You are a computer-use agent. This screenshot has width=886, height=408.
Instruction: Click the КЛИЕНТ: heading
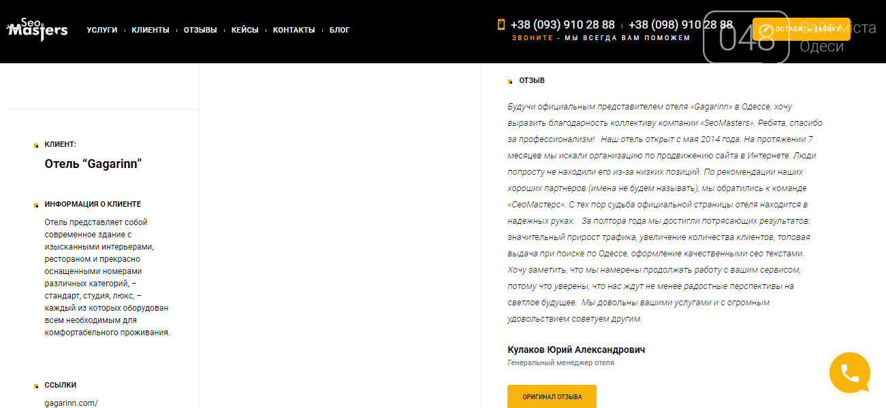pos(61,144)
